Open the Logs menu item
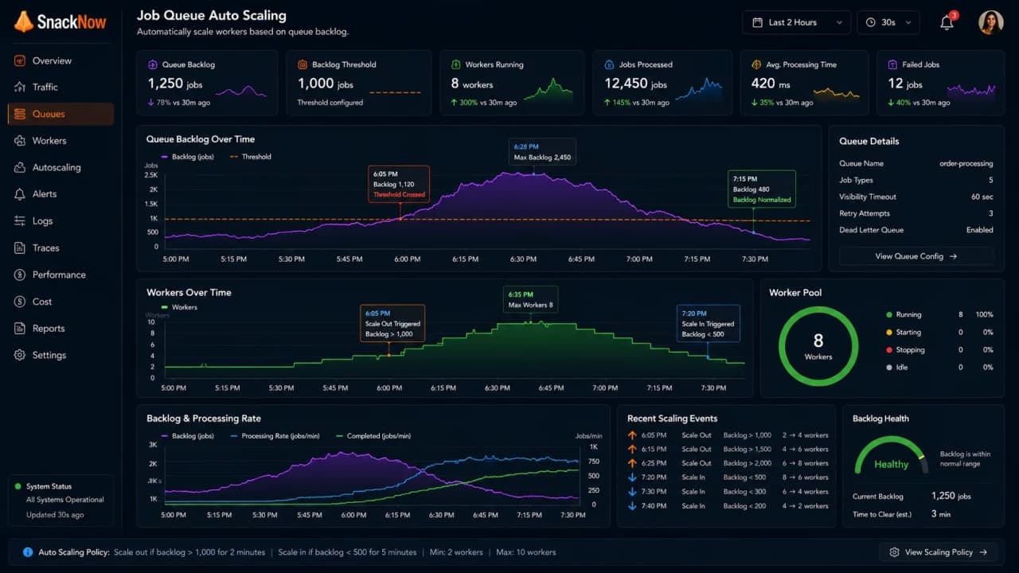 (x=61, y=221)
